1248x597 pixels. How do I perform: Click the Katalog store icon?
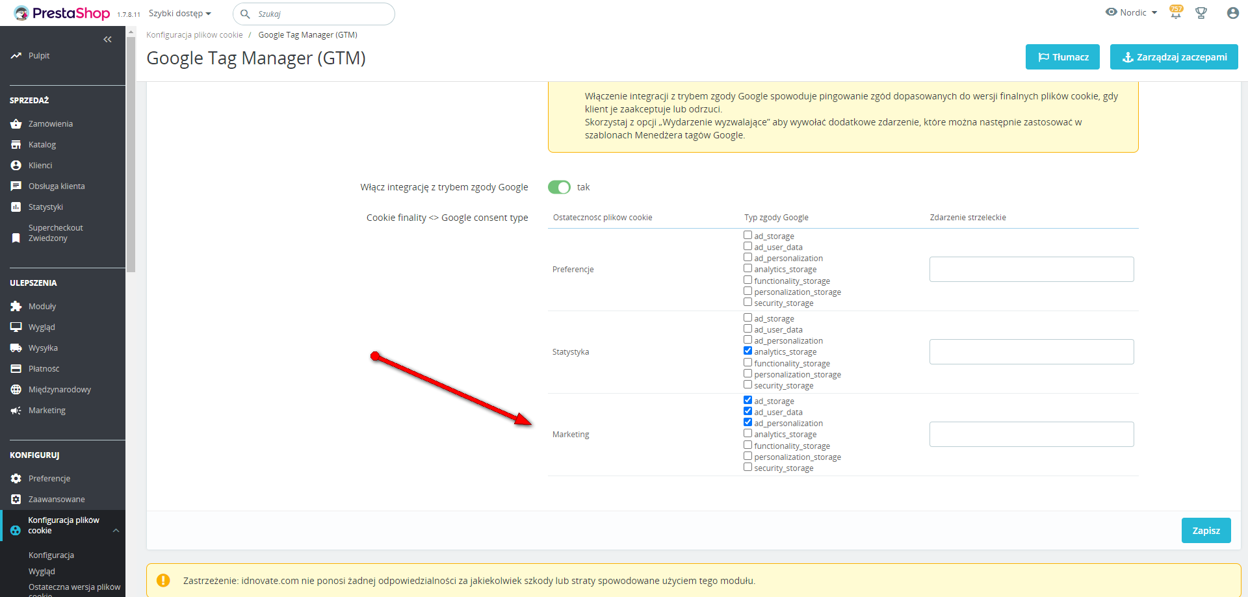coord(16,145)
